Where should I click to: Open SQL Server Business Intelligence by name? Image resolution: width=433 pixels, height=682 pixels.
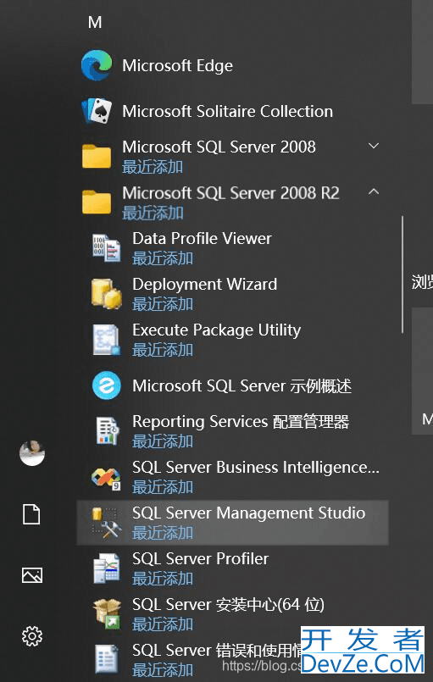[x=256, y=467]
